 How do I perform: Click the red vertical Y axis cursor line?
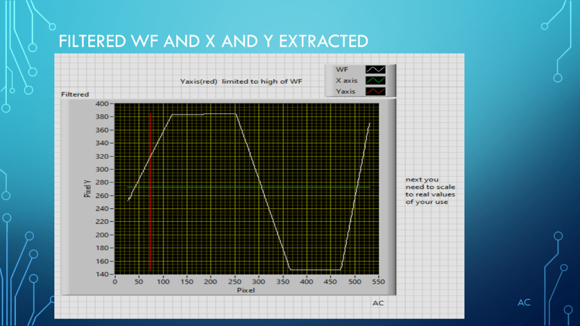151,226
